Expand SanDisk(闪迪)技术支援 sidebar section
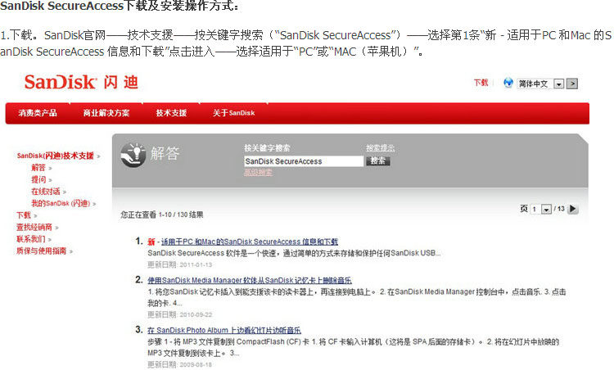The image size is (614, 370). tap(56, 156)
